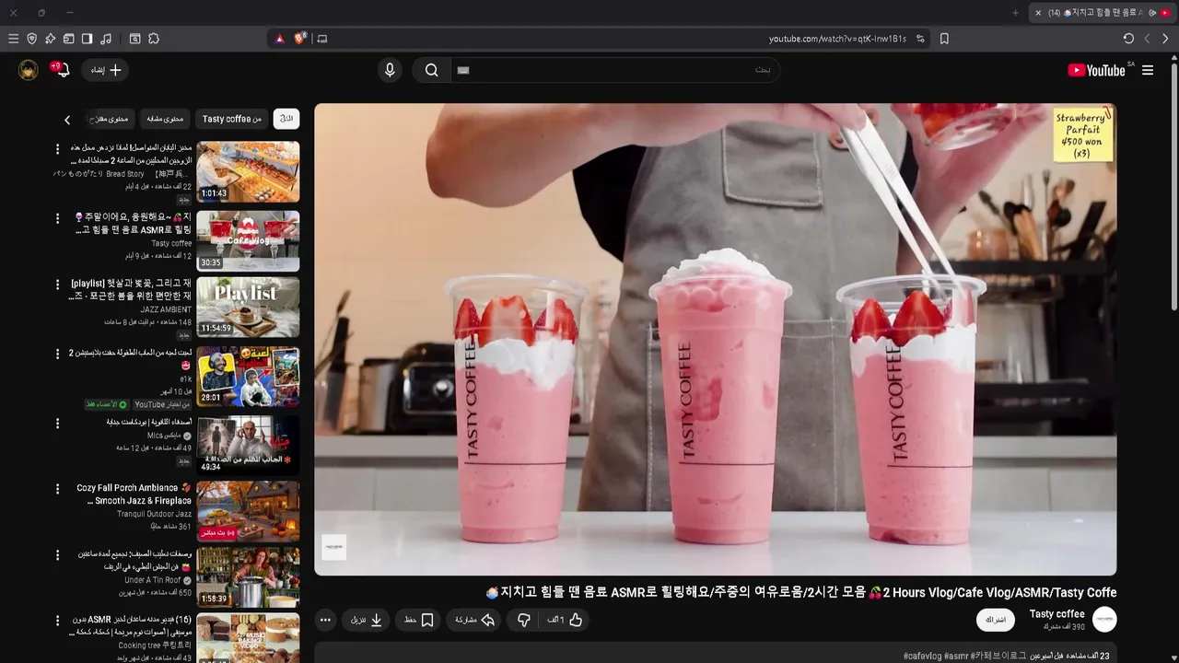Like the video with thumbs up
The image size is (1179, 663).
click(566, 621)
